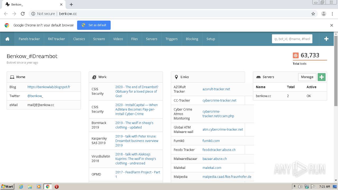The height and width of the screenshot is (190, 338).
Task: Bookmark this page with star icon
Action: point(313,14)
